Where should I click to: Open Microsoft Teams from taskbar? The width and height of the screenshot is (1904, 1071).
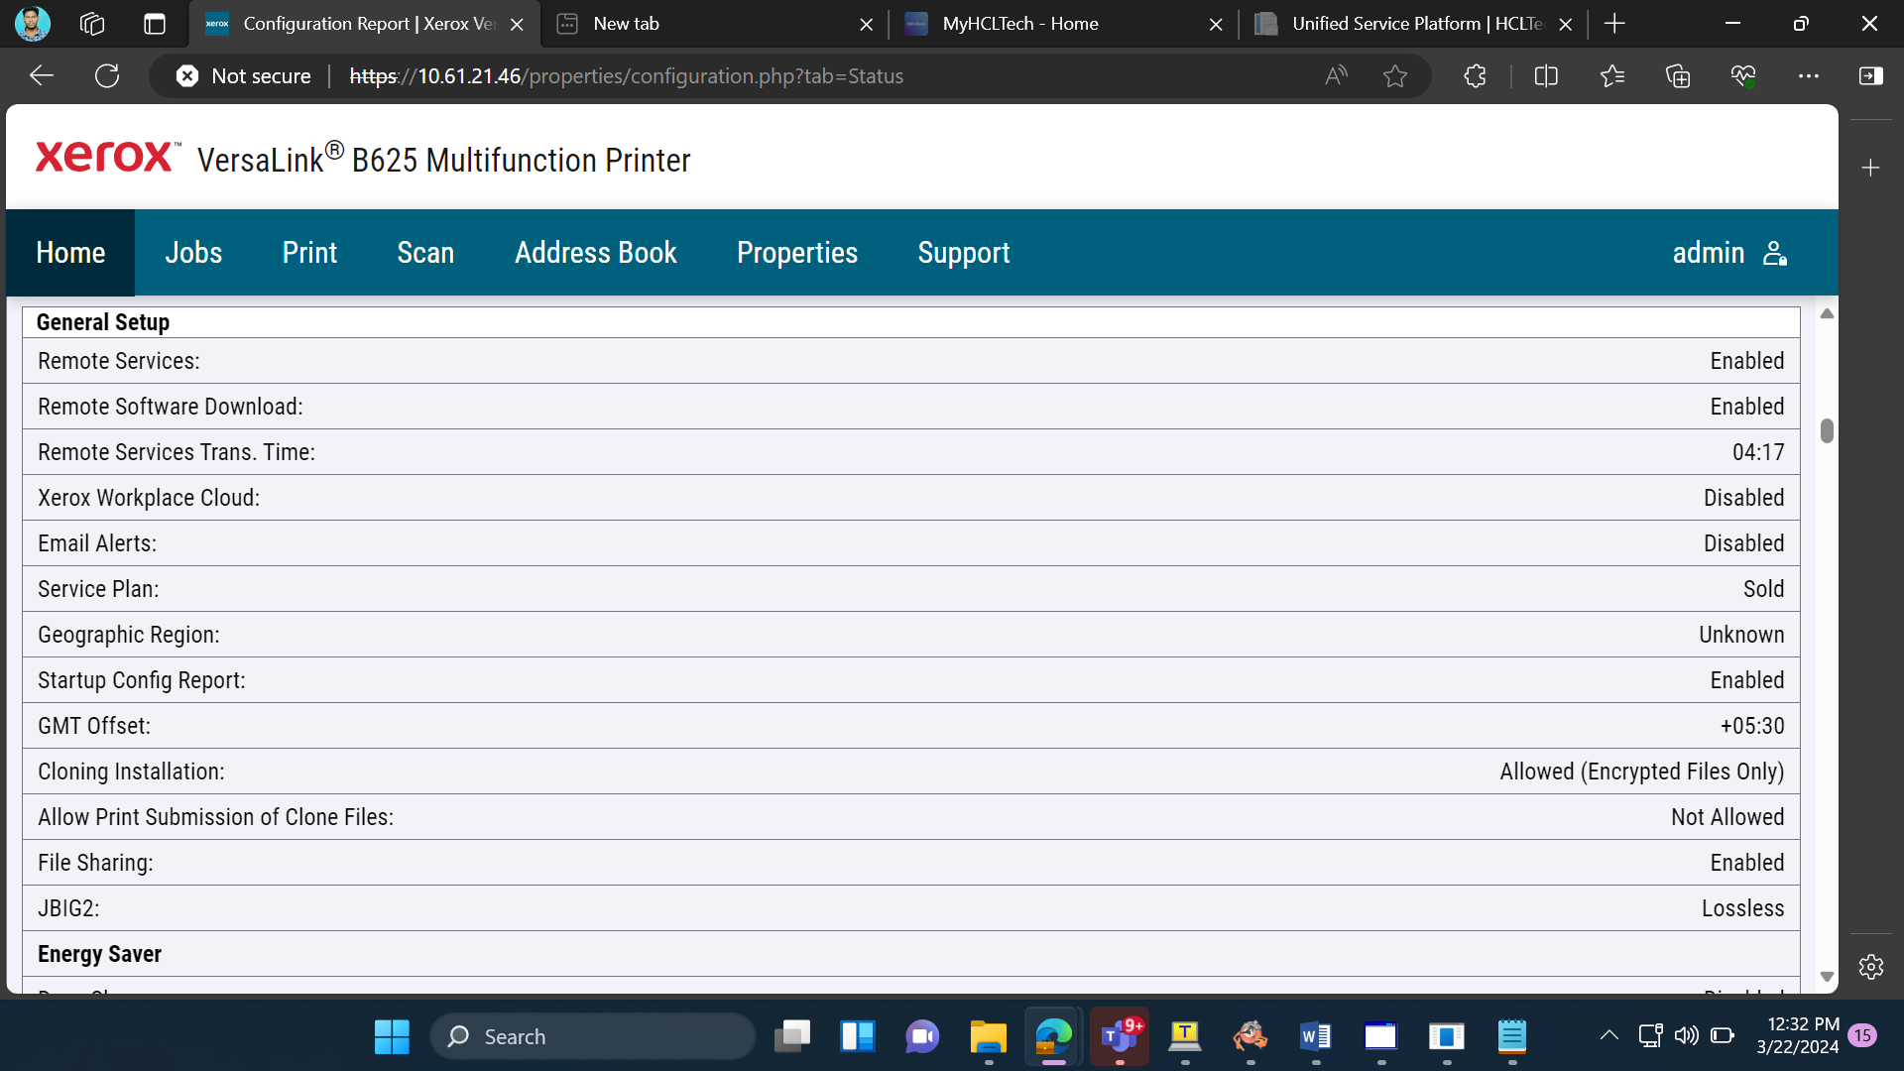click(1120, 1036)
